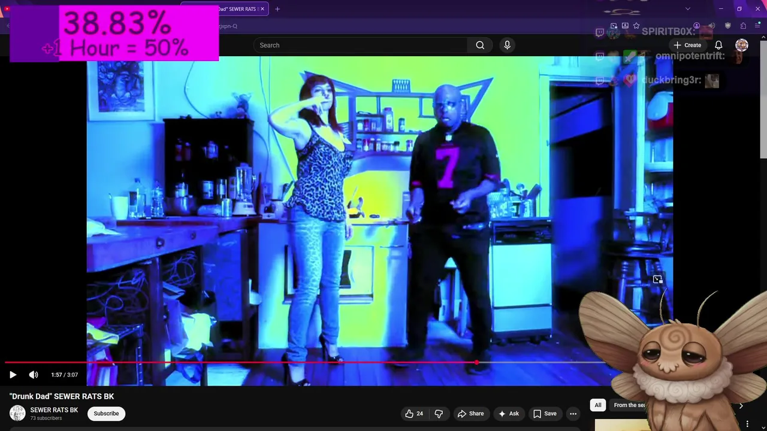Play the Drunk Dad video
The height and width of the screenshot is (431, 767).
[x=13, y=375]
